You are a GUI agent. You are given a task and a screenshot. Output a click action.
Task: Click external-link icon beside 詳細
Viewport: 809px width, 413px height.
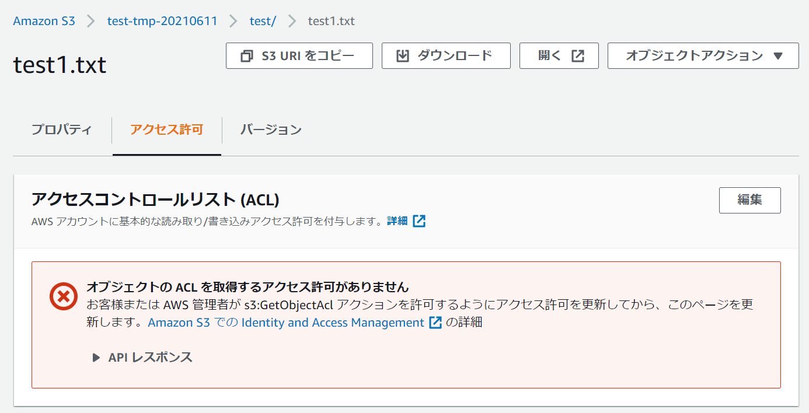(419, 221)
